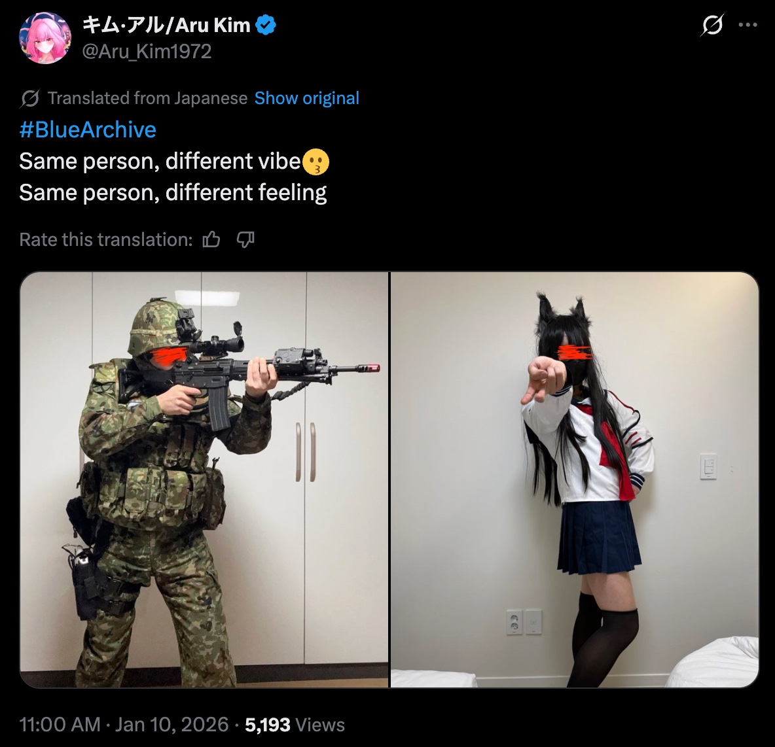Click the display name キム·アル/Aru Kim
775x747 pixels.
(166, 25)
